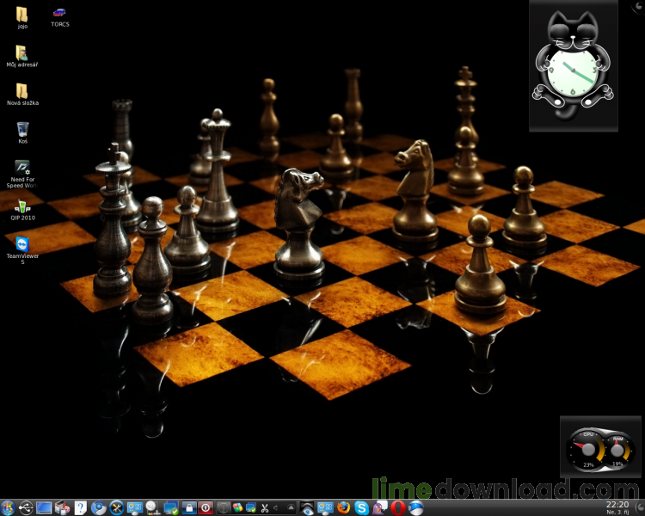
Task: Open Skype from the taskbar
Action: pyautogui.click(x=362, y=507)
